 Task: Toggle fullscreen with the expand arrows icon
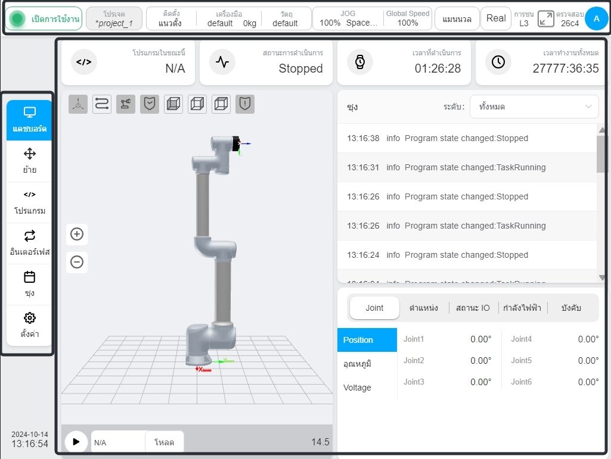545,18
